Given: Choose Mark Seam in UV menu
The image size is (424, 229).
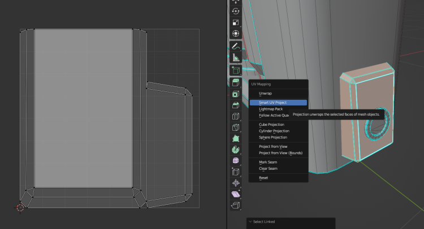Looking at the screenshot, I should 268,162.
